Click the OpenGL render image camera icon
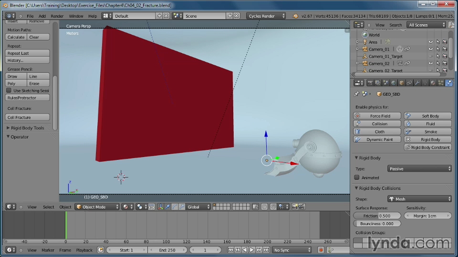 coord(294,207)
